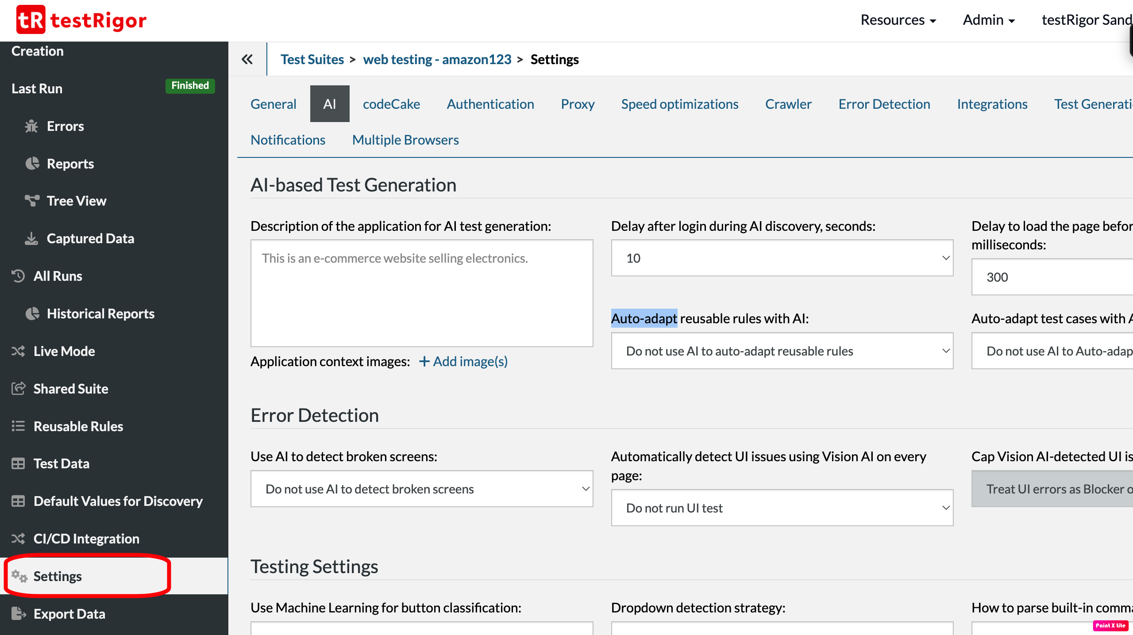Click application description text area
The height and width of the screenshot is (635, 1133).
click(x=421, y=293)
